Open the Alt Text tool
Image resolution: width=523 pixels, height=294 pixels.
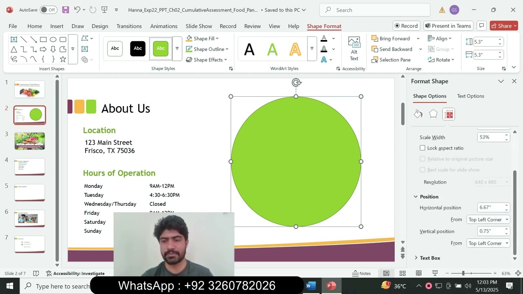point(354,49)
